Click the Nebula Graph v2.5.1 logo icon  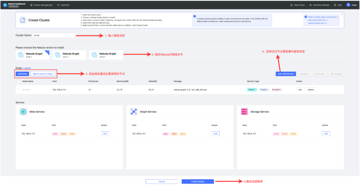pyautogui.click(x=57, y=55)
